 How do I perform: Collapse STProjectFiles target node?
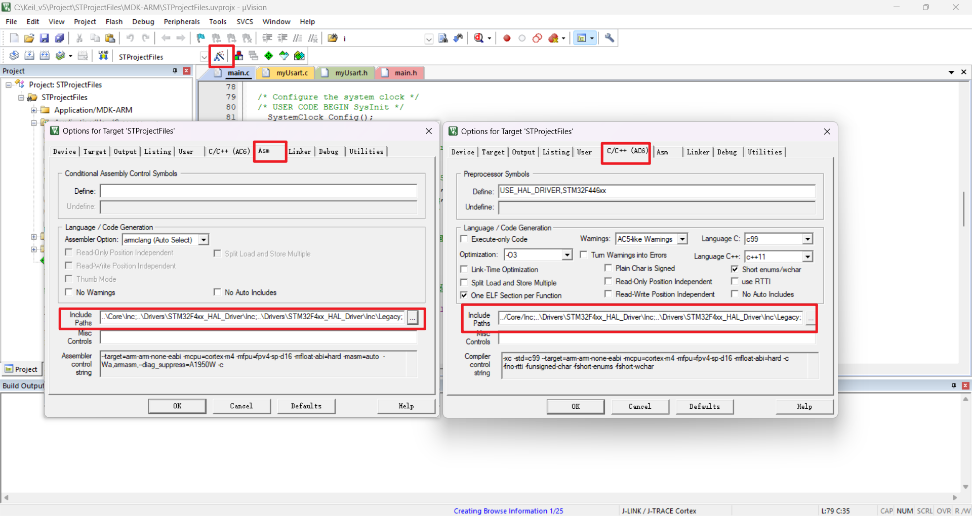(x=21, y=97)
